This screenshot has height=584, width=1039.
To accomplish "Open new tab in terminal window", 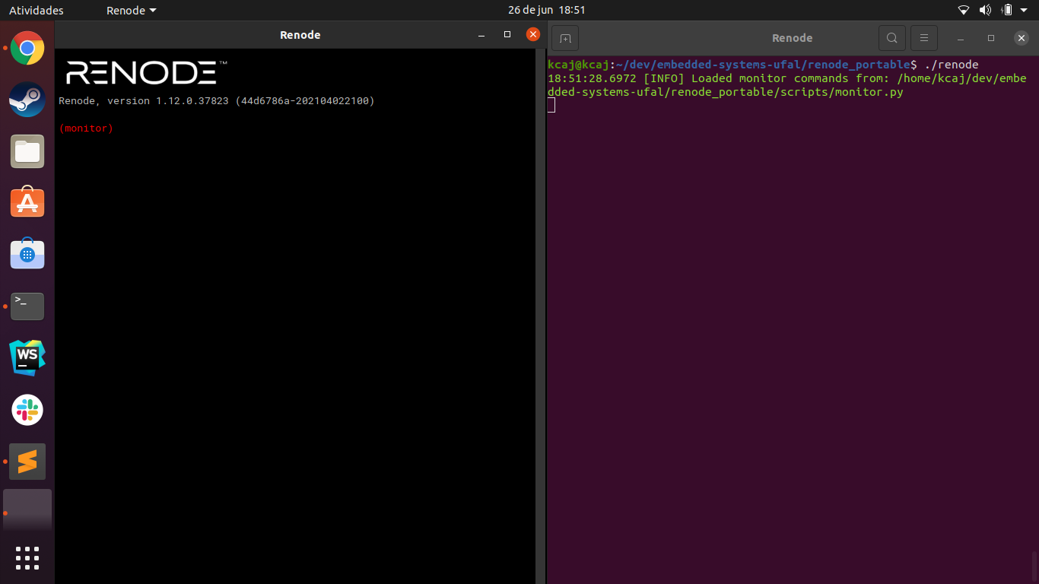I will pyautogui.click(x=565, y=38).
